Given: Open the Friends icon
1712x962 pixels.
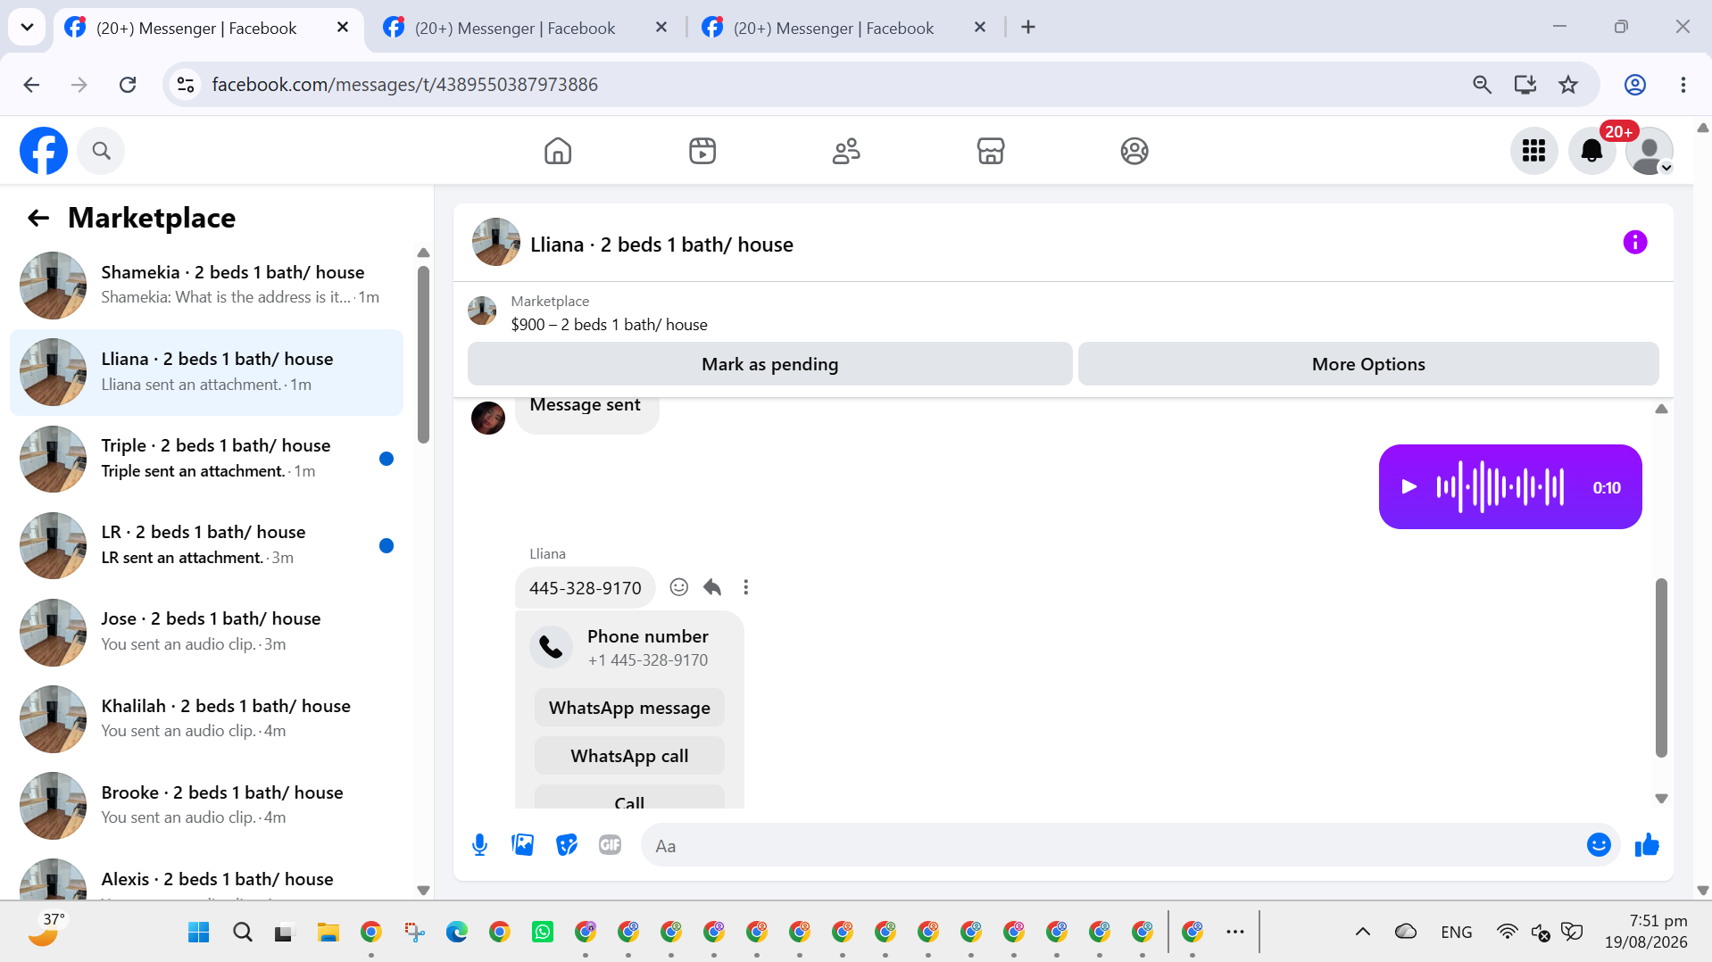Looking at the screenshot, I should point(846,151).
